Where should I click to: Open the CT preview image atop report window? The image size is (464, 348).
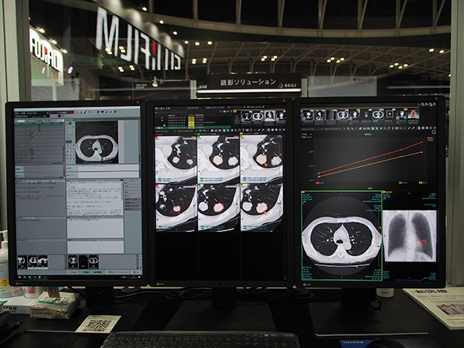click(x=97, y=142)
